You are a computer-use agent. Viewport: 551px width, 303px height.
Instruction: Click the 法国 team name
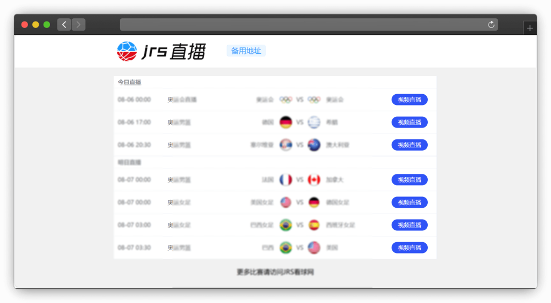click(268, 180)
